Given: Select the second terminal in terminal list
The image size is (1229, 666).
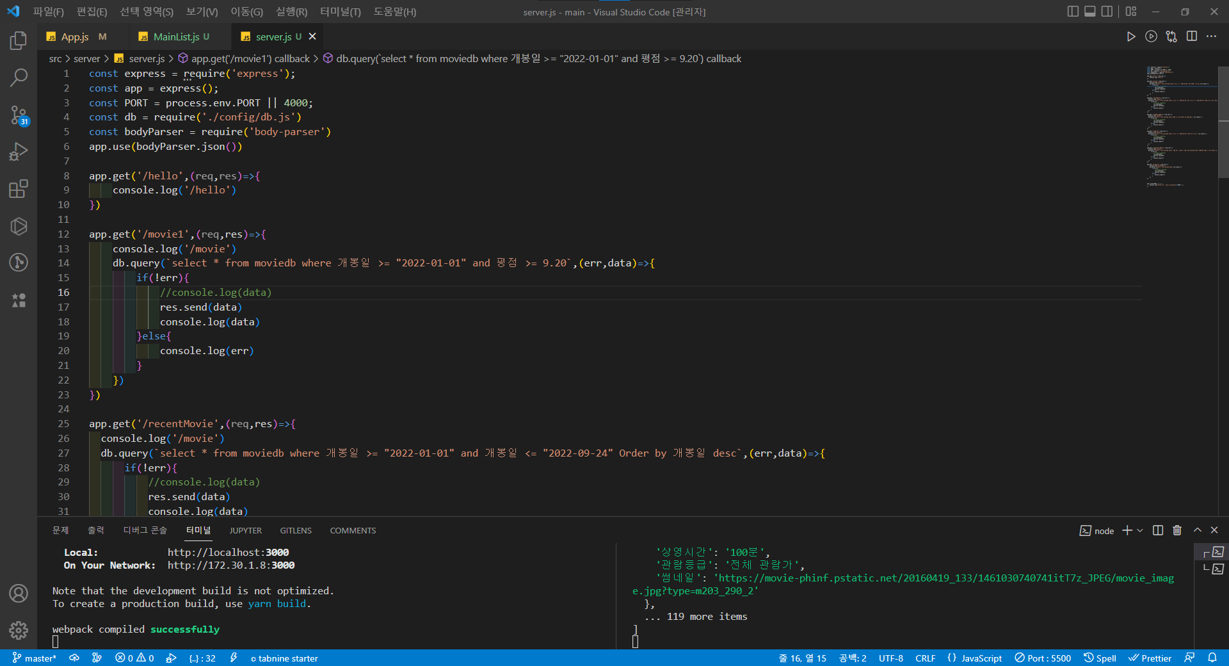Looking at the screenshot, I should pyautogui.click(x=1213, y=569).
